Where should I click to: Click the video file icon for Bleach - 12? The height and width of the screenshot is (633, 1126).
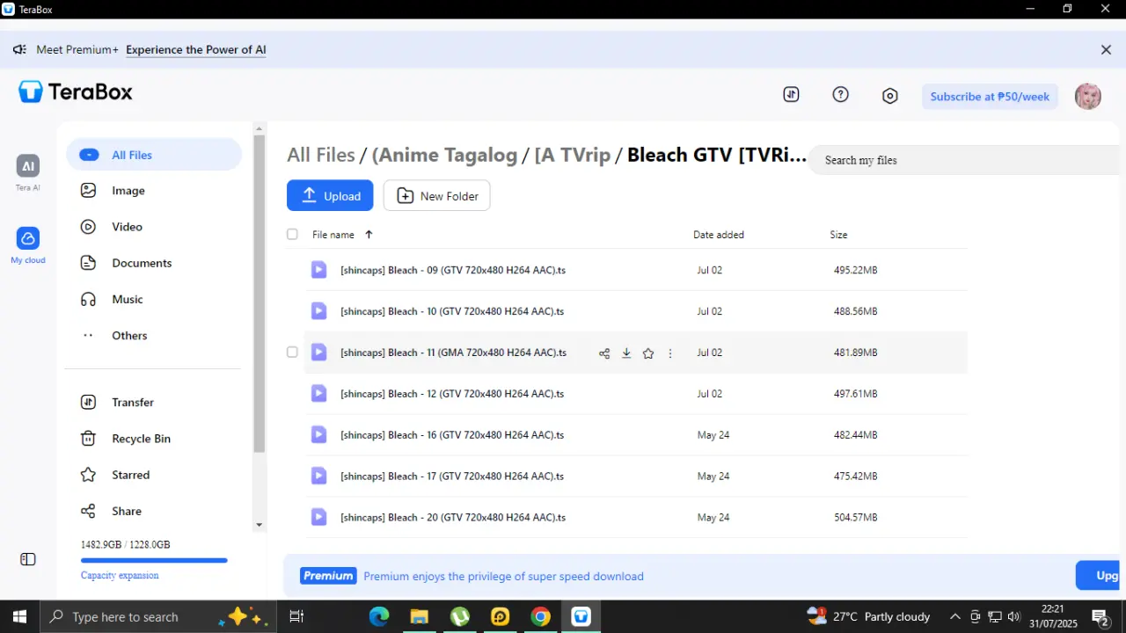click(319, 394)
